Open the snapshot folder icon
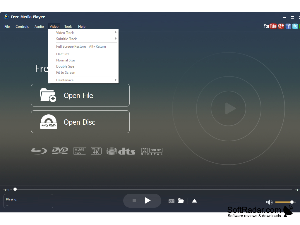This screenshot has height=225, width=300. (181, 201)
